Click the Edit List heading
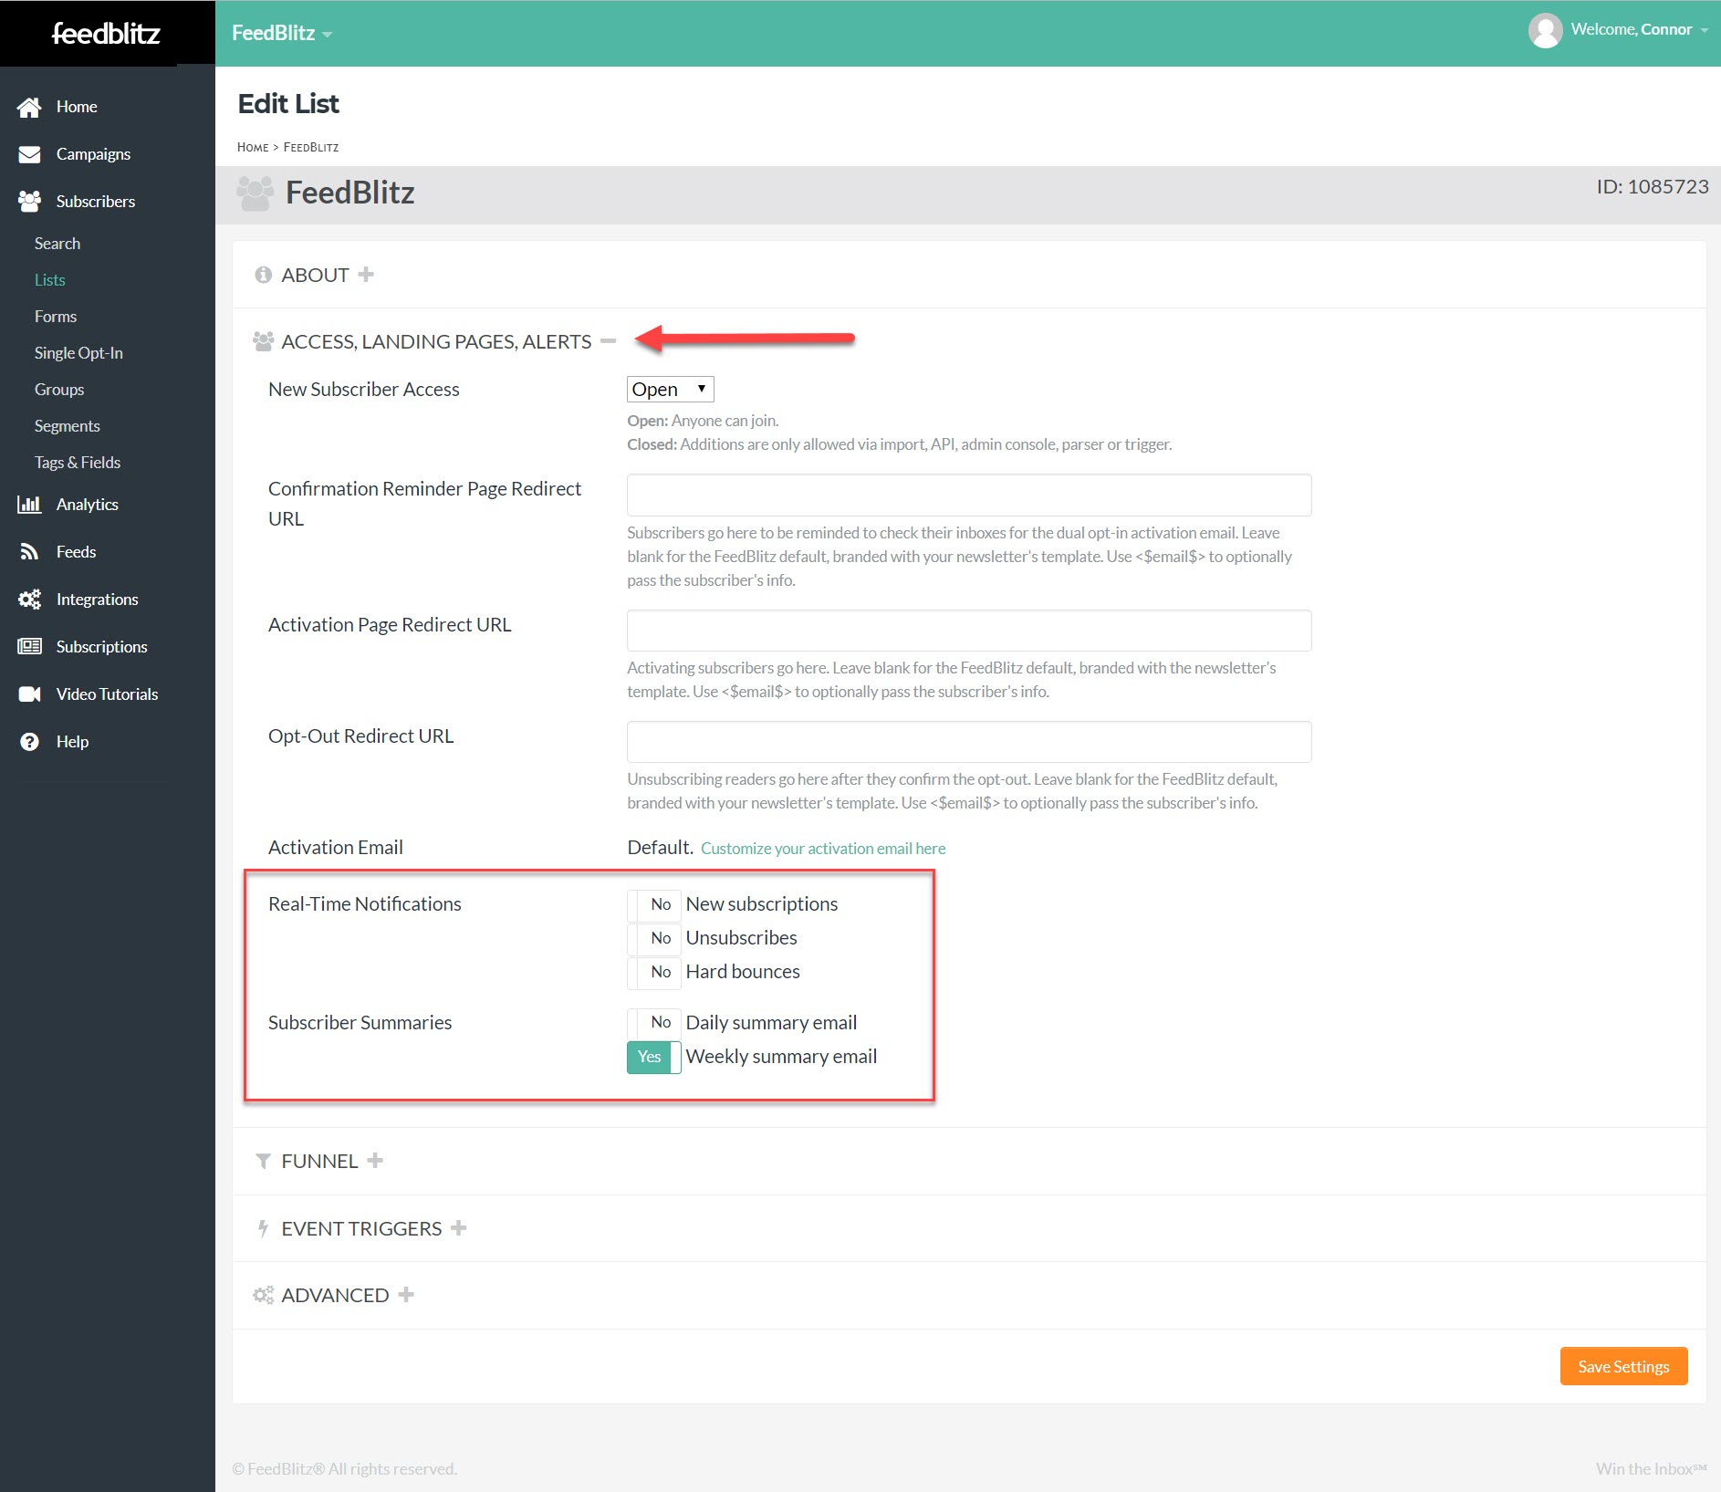 [288, 104]
